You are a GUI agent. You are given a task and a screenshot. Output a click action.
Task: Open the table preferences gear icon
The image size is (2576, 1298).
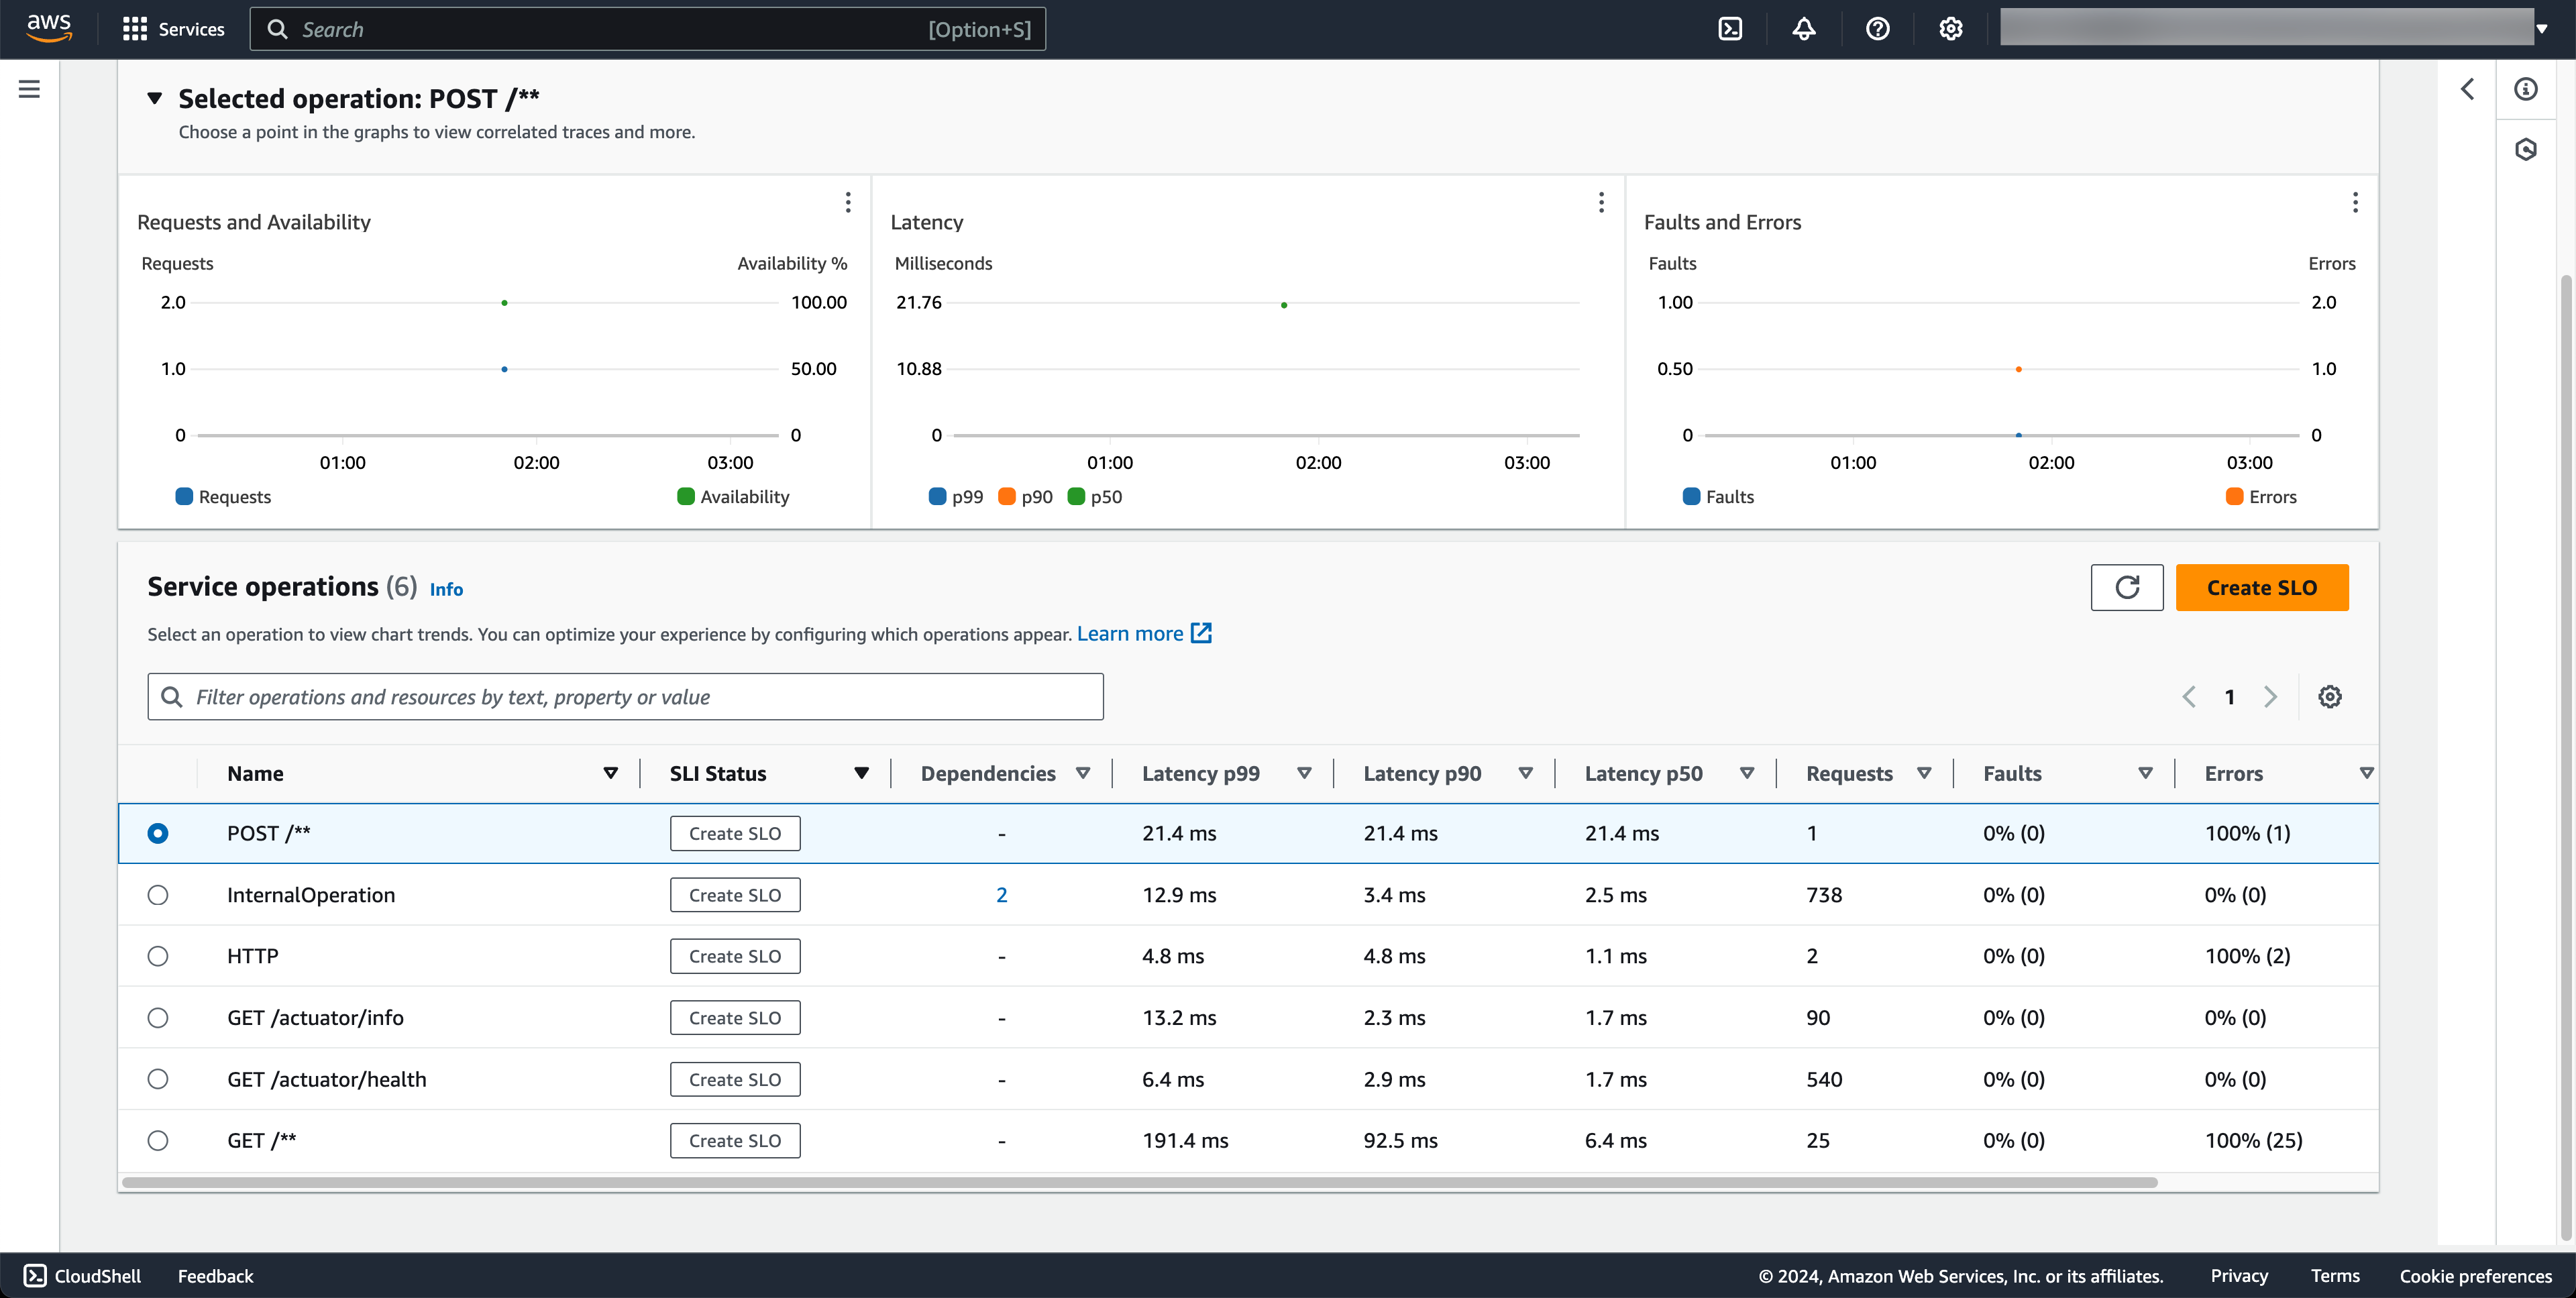pos(2329,697)
